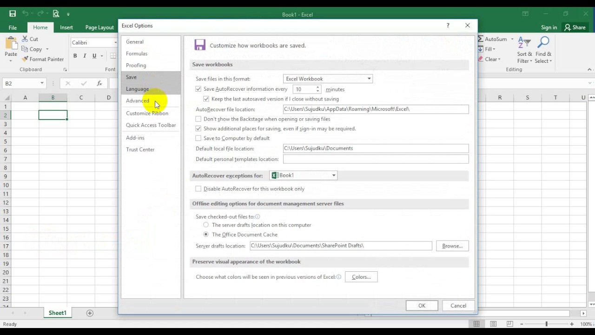Expand the Paste options arrow
This screenshot has height=335, width=595.
tap(11, 61)
